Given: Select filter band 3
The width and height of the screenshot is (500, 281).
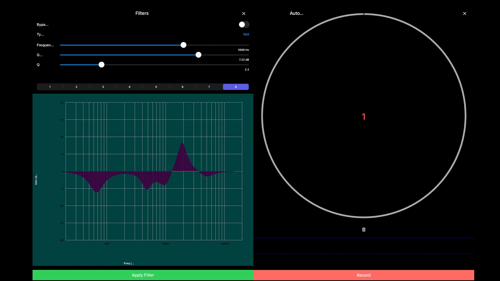Looking at the screenshot, I should tap(103, 87).
